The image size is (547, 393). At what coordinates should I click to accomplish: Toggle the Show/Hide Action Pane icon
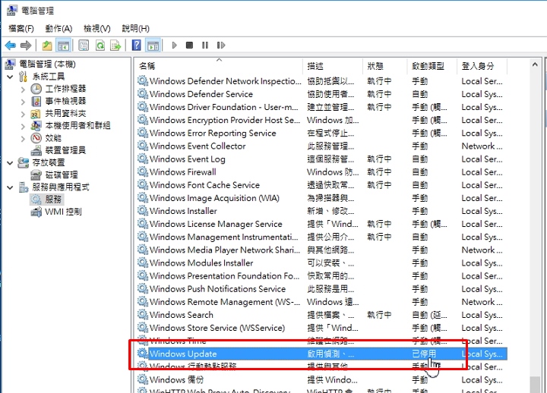153,46
